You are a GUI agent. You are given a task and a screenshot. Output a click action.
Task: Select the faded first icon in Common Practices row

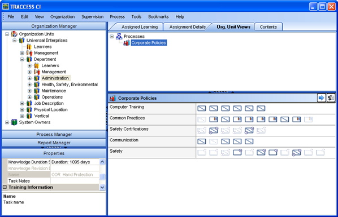coord(202,119)
